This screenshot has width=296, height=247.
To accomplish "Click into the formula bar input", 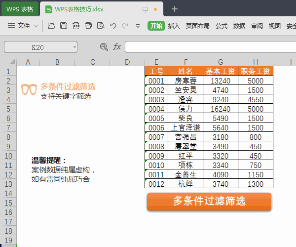I will (210, 47).
